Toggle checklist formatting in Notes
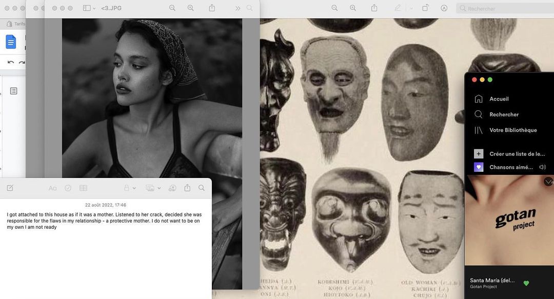This screenshot has height=299, width=554. point(68,188)
